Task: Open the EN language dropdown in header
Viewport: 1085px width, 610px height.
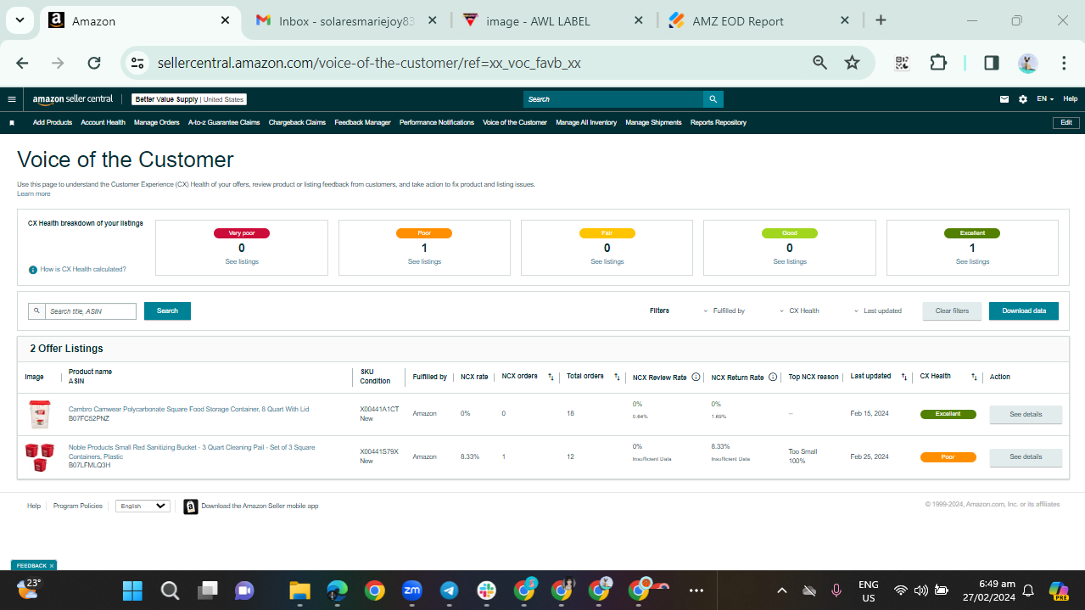Action: (x=1045, y=99)
